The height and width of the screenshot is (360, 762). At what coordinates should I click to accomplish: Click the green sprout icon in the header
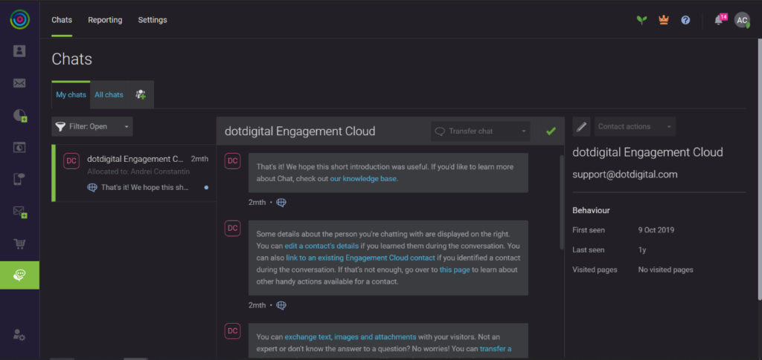(x=642, y=20)
